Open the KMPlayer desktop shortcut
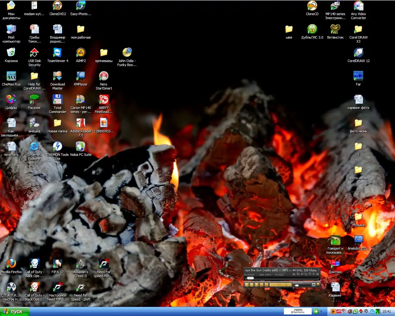395x316 pixels. [x=81, y=76]
